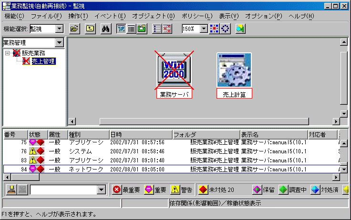
Task: Click map pane scroll-left arrow
Action: (x=72, y=121)
